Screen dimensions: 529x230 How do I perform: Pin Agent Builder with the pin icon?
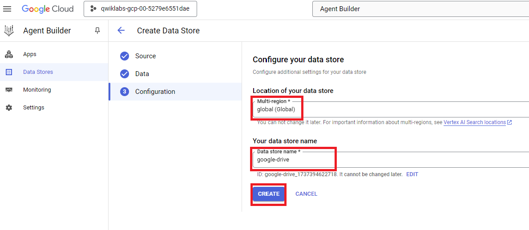(97, 31)
